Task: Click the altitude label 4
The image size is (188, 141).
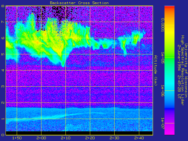Action: click(x=3, y=70)
